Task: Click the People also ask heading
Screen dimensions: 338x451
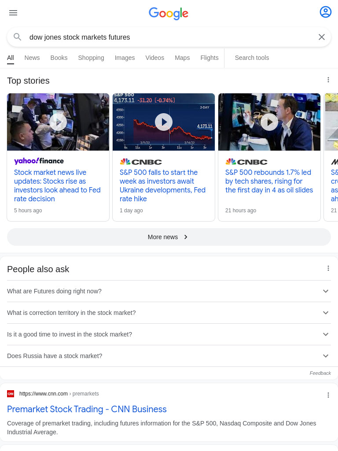Action: coord(38,269)
